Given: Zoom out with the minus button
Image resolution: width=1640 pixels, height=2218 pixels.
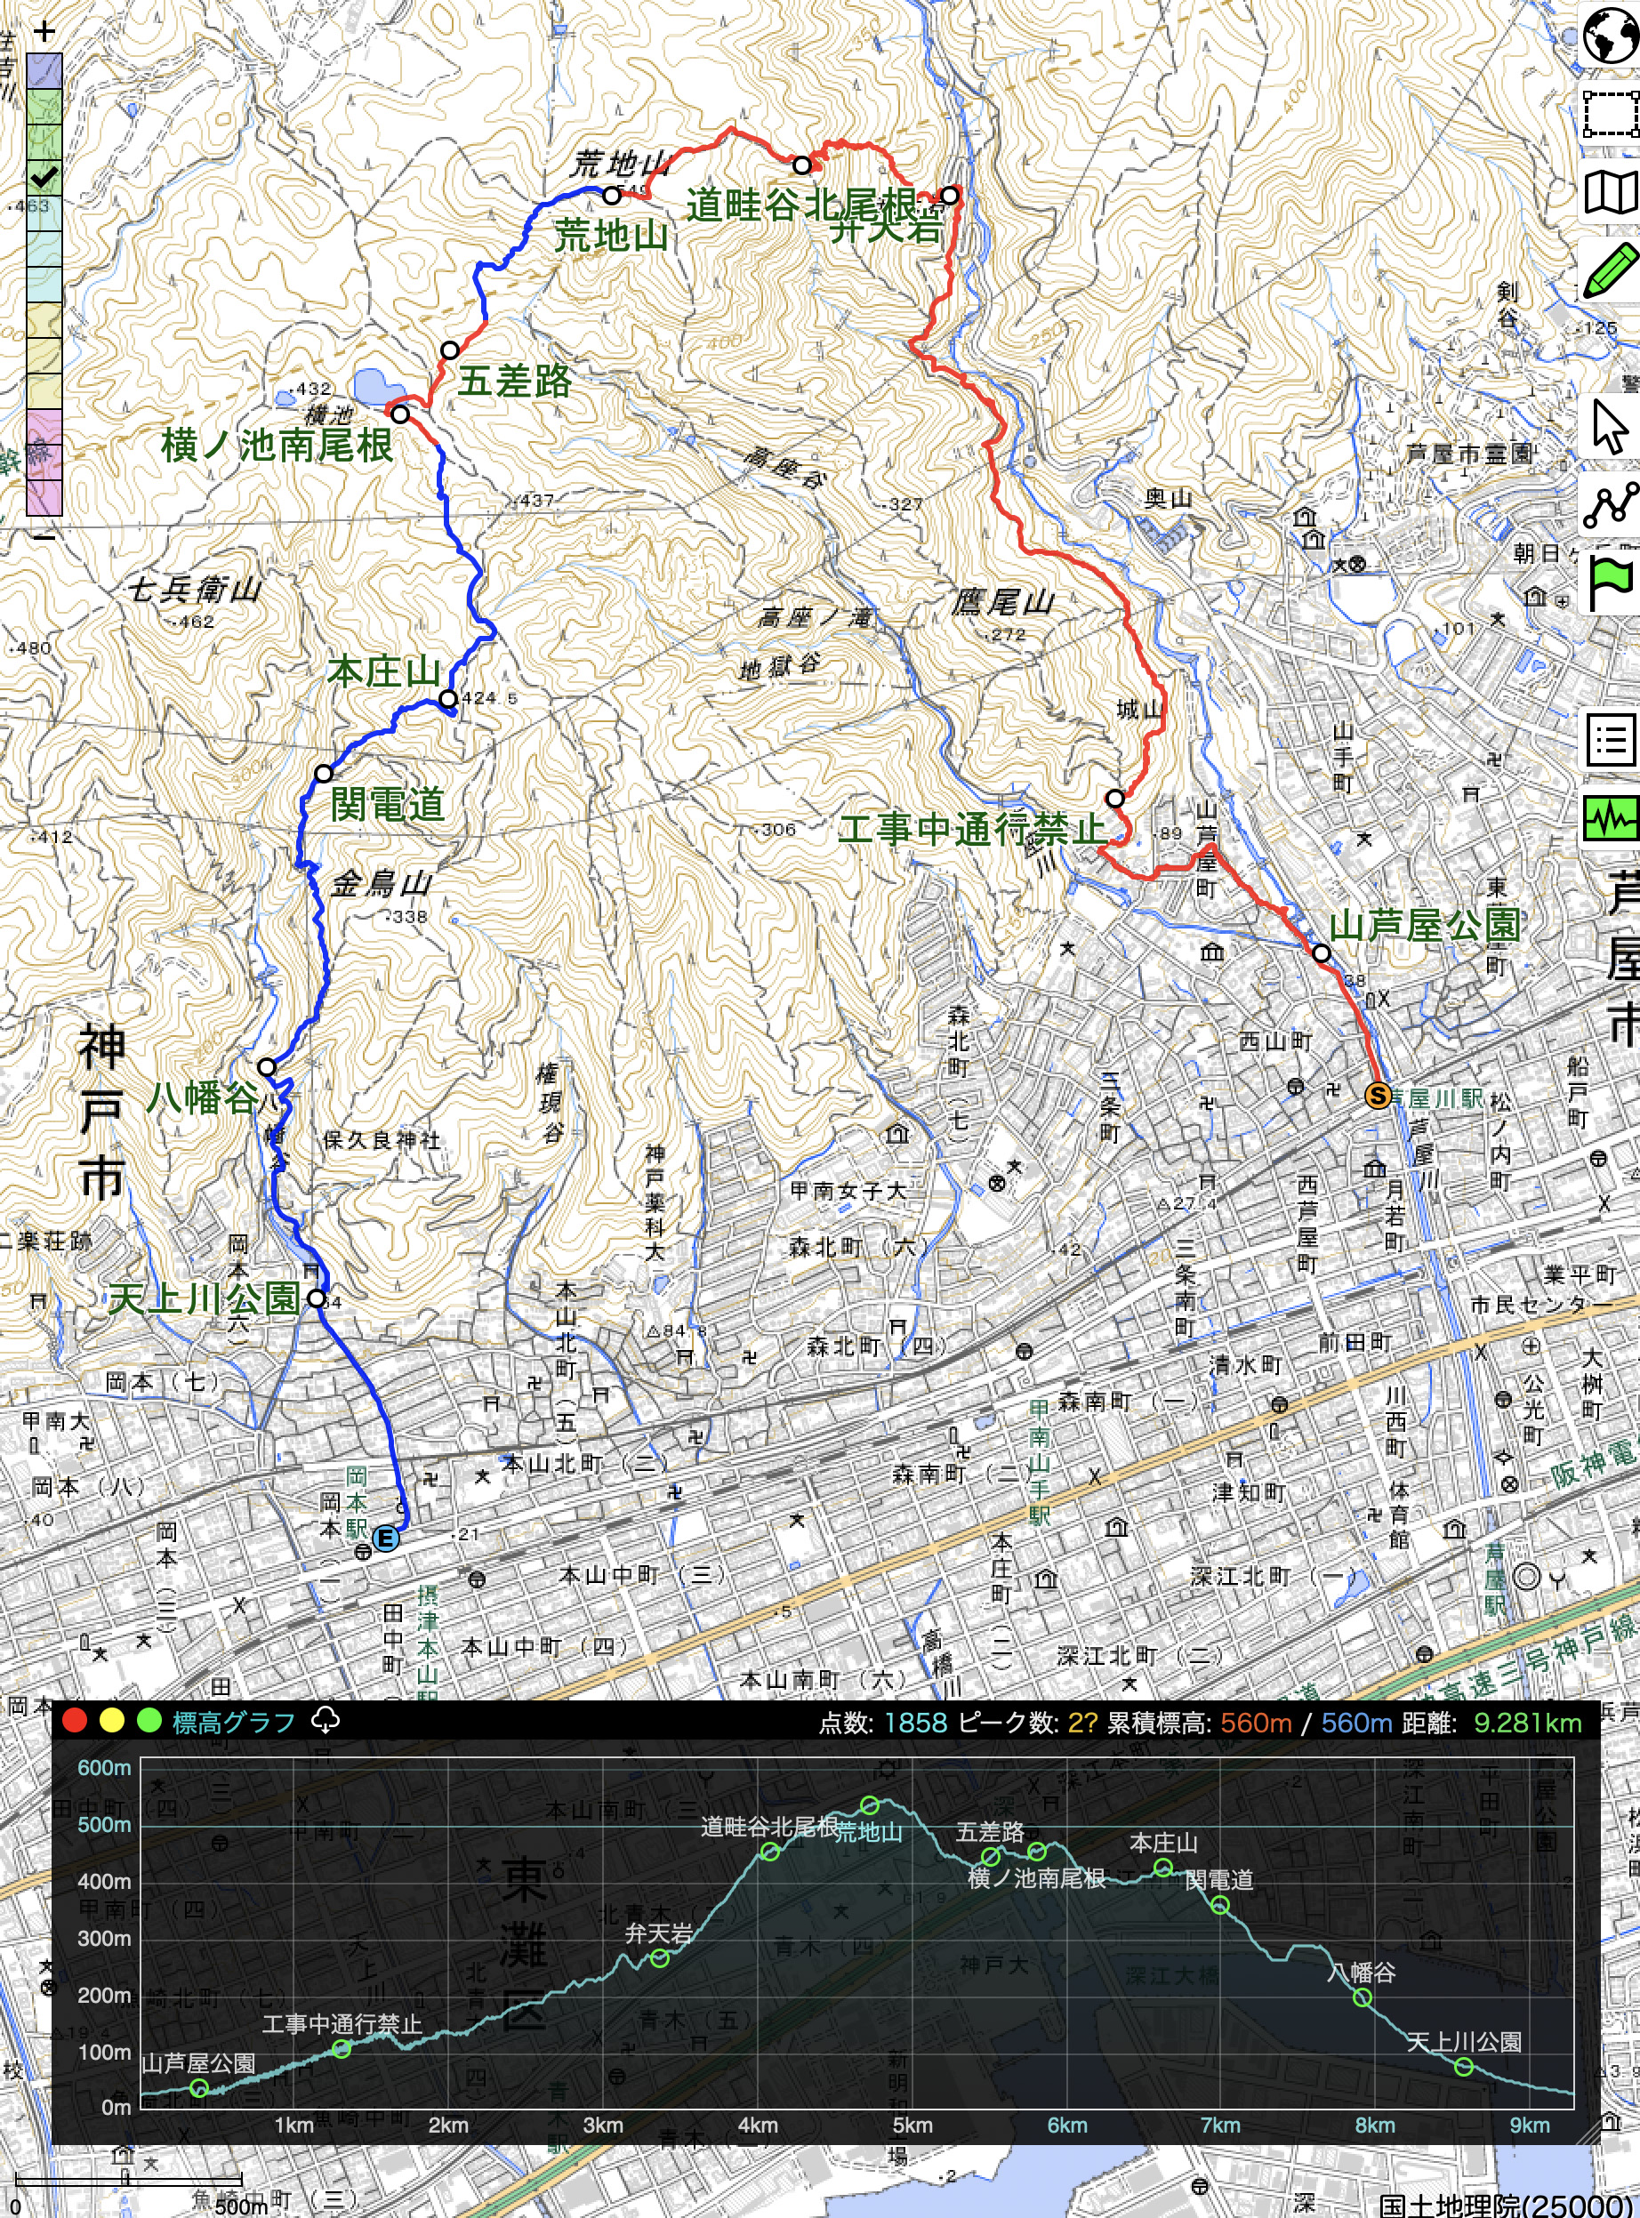Looking at the screenshot, I should click(44, 536).
